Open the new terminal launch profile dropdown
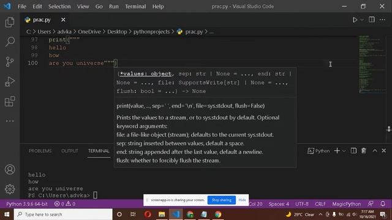This screenshot has width=392, height=220. click(x=344, y=151)
